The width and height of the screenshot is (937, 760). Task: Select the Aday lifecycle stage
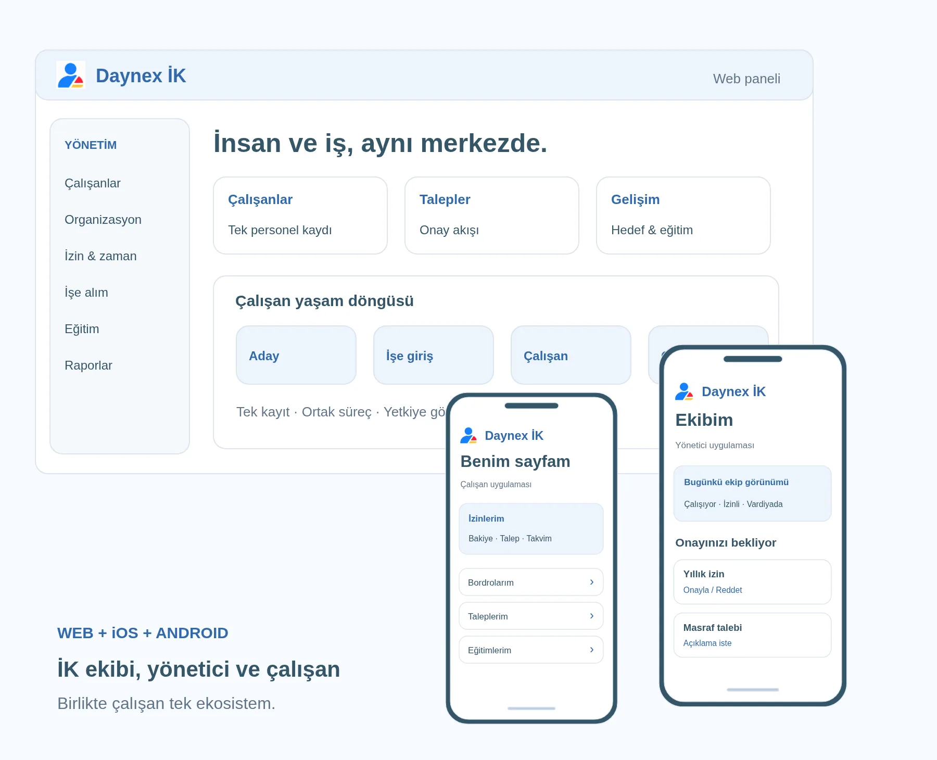[296, 355]
